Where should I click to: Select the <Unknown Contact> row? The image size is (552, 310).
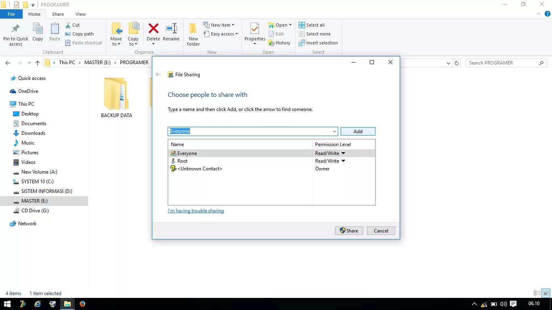(x=272, y=169)
